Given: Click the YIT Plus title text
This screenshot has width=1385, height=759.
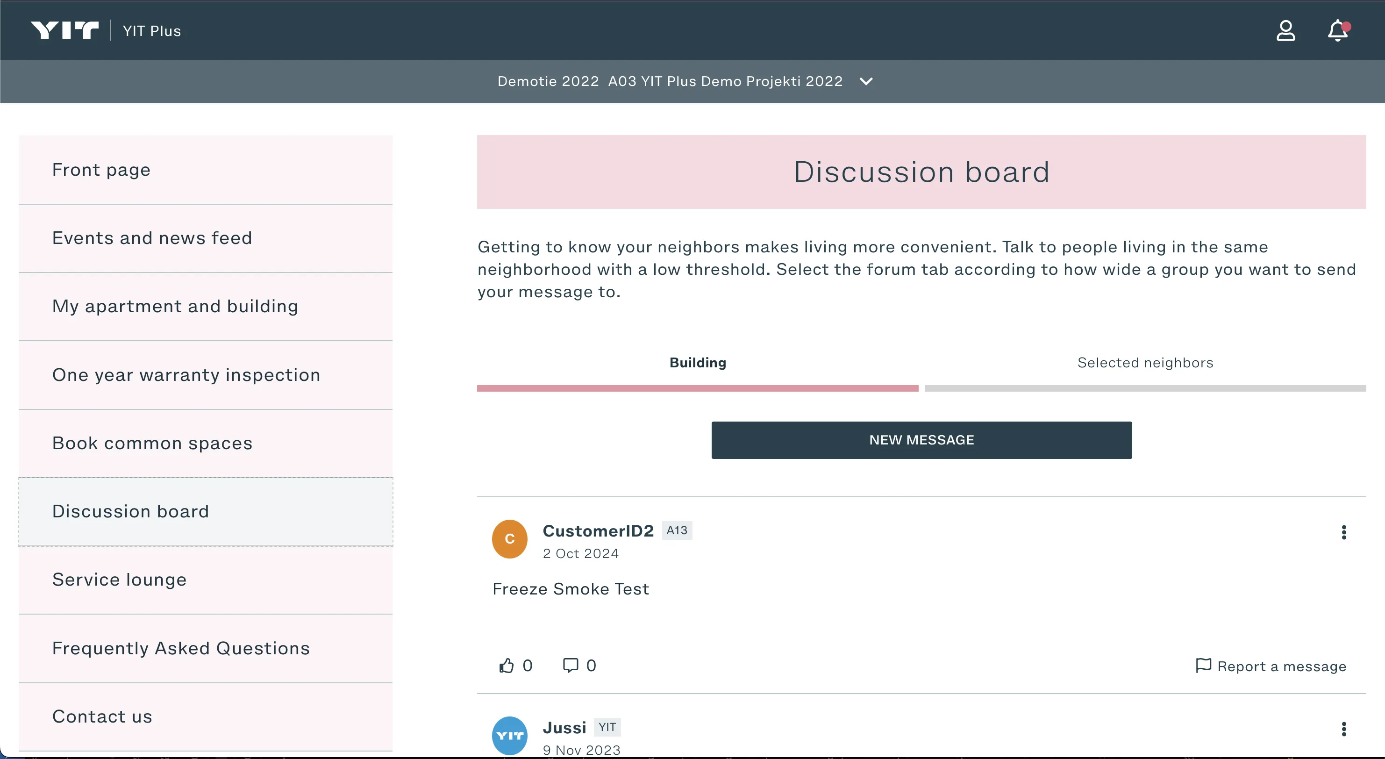Looking at the screenshot, I should pyautogui.click(x=151, y=31).
